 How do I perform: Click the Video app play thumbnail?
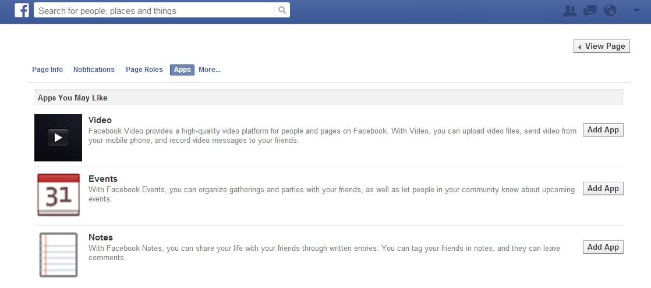[58, 138]
